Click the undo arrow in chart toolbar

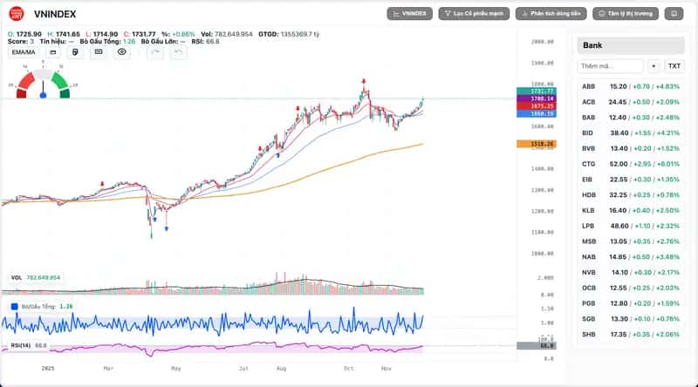click(179, 52)
